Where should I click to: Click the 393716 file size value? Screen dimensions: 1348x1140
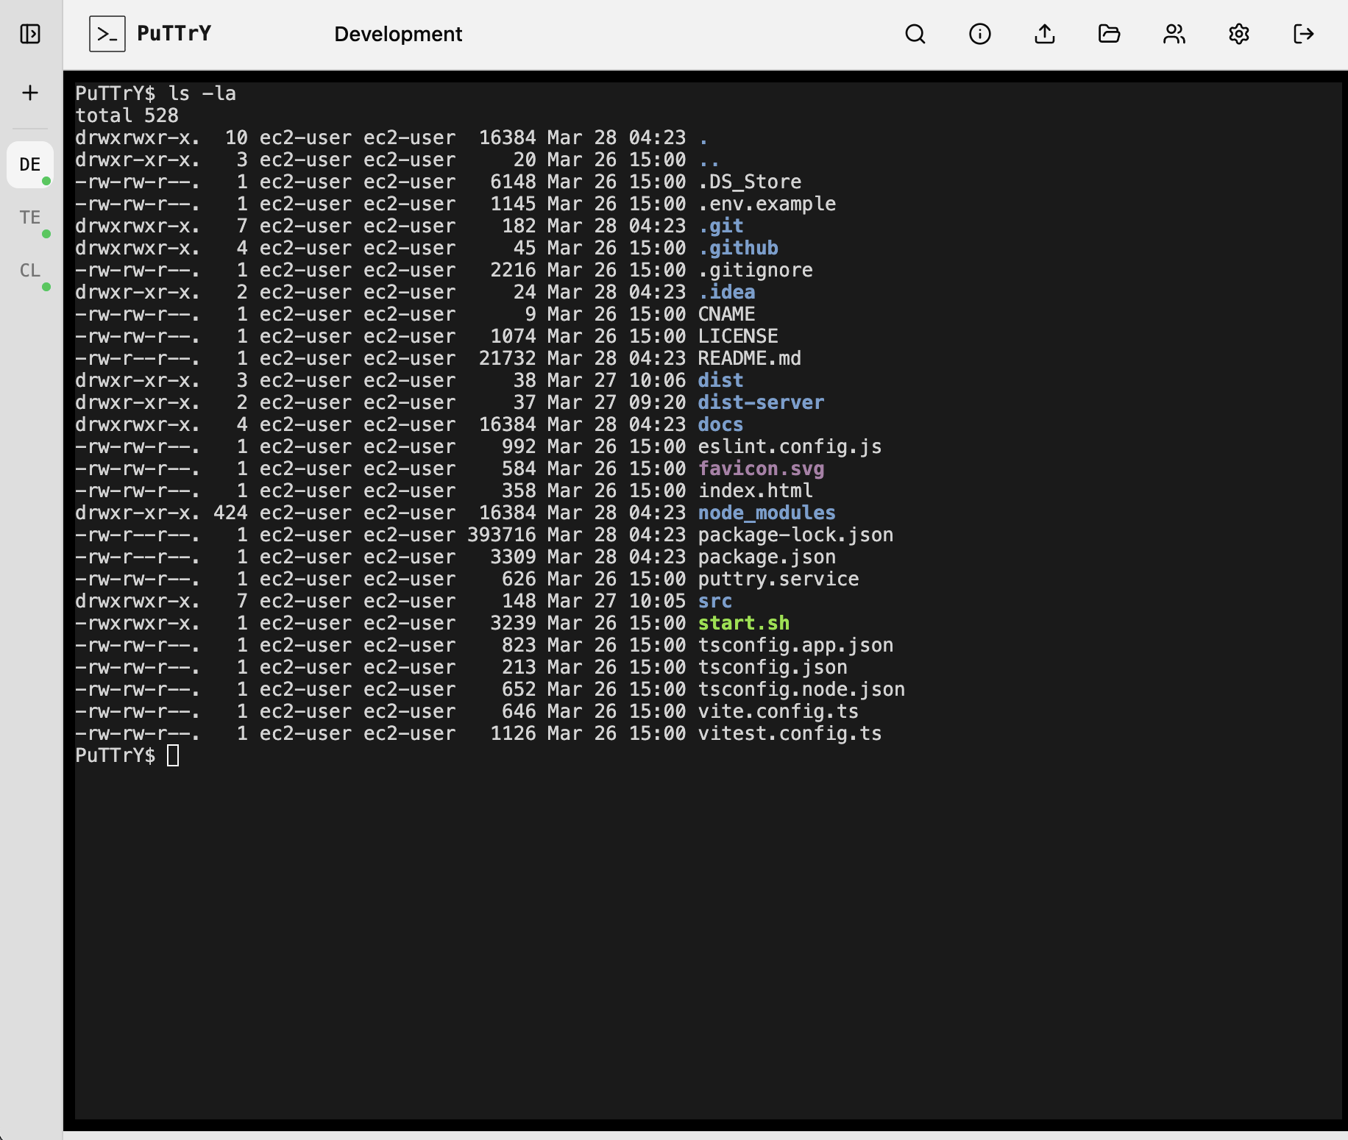[x=502, y=535]
